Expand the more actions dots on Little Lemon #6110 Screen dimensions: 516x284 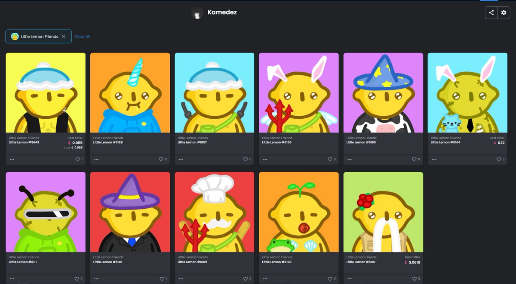[96, 278]
